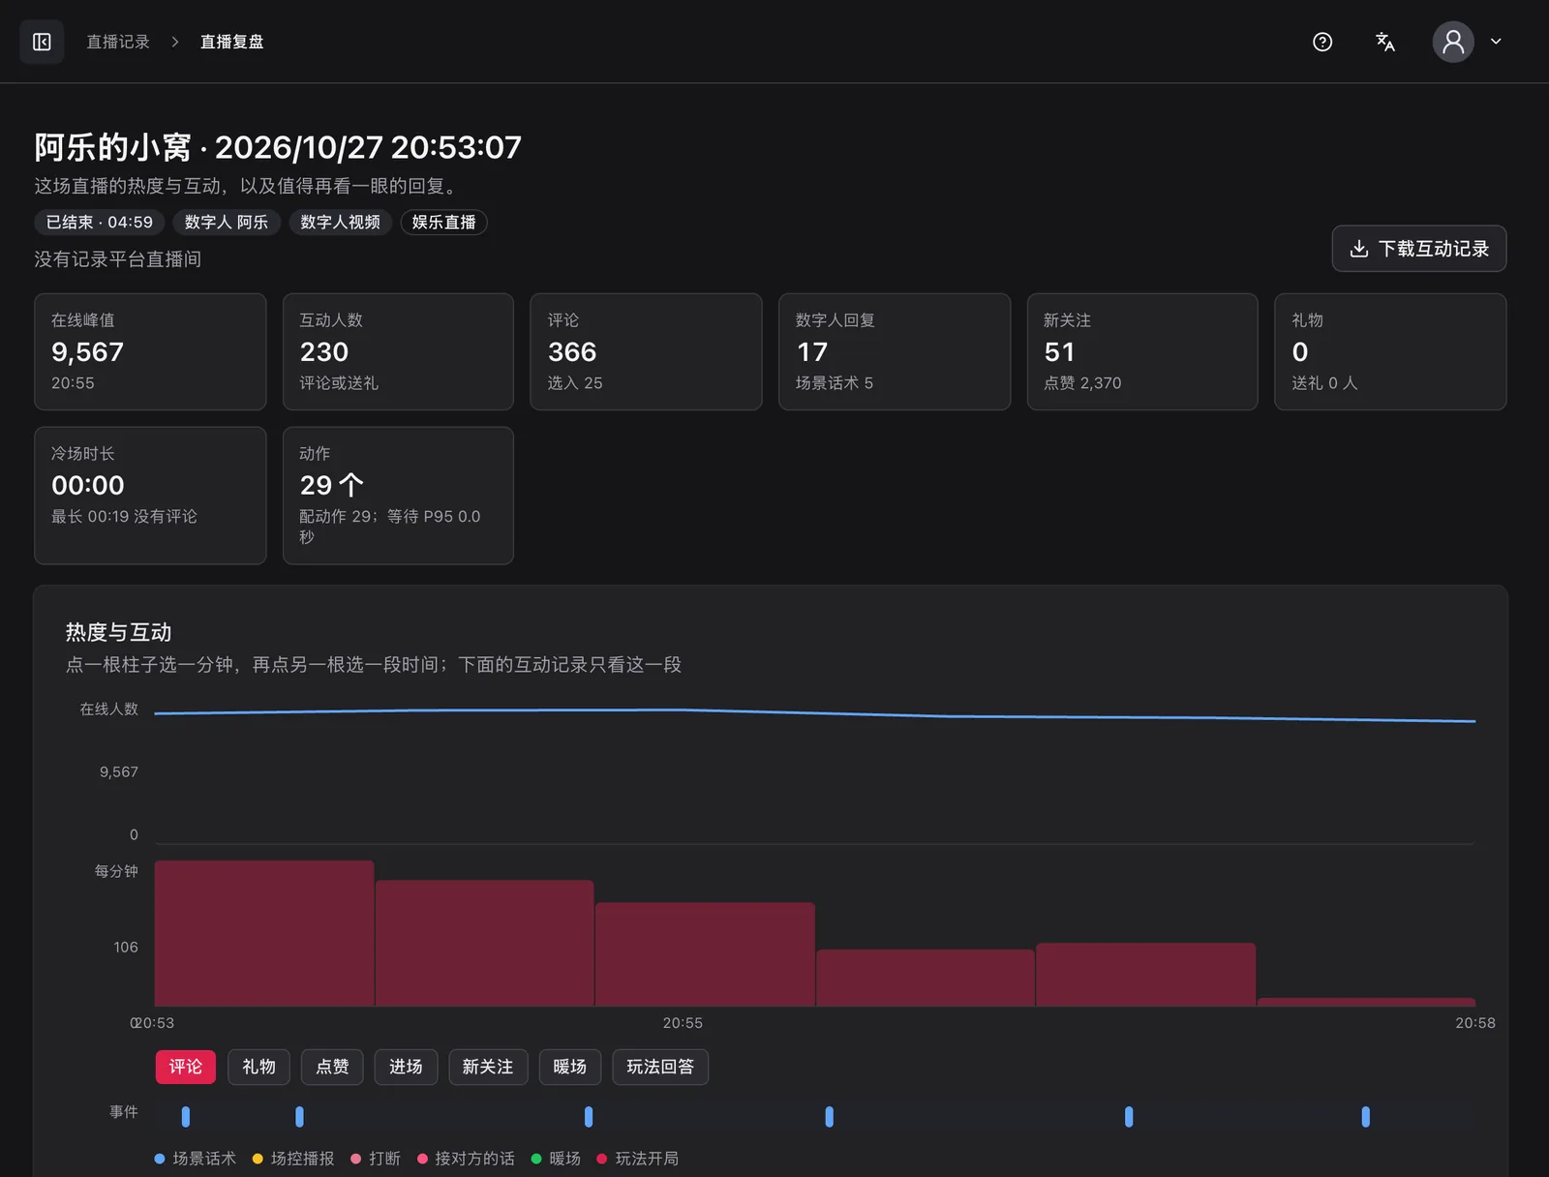This screenshot has height=1177, width=1549.
Task: Click 下载互动记录 download button
Action: click(x=1419, y=249)
